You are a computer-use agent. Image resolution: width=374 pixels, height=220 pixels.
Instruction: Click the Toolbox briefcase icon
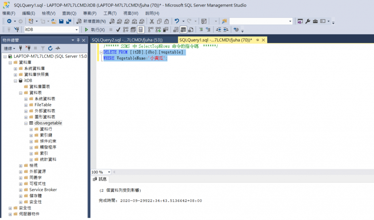(315, 21)
